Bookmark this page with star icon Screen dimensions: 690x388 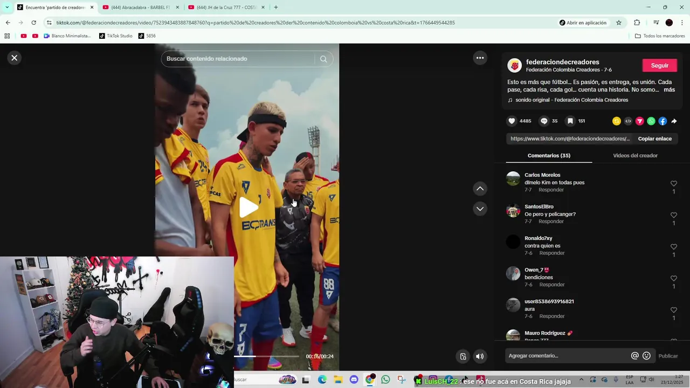(x=619, y=23)
